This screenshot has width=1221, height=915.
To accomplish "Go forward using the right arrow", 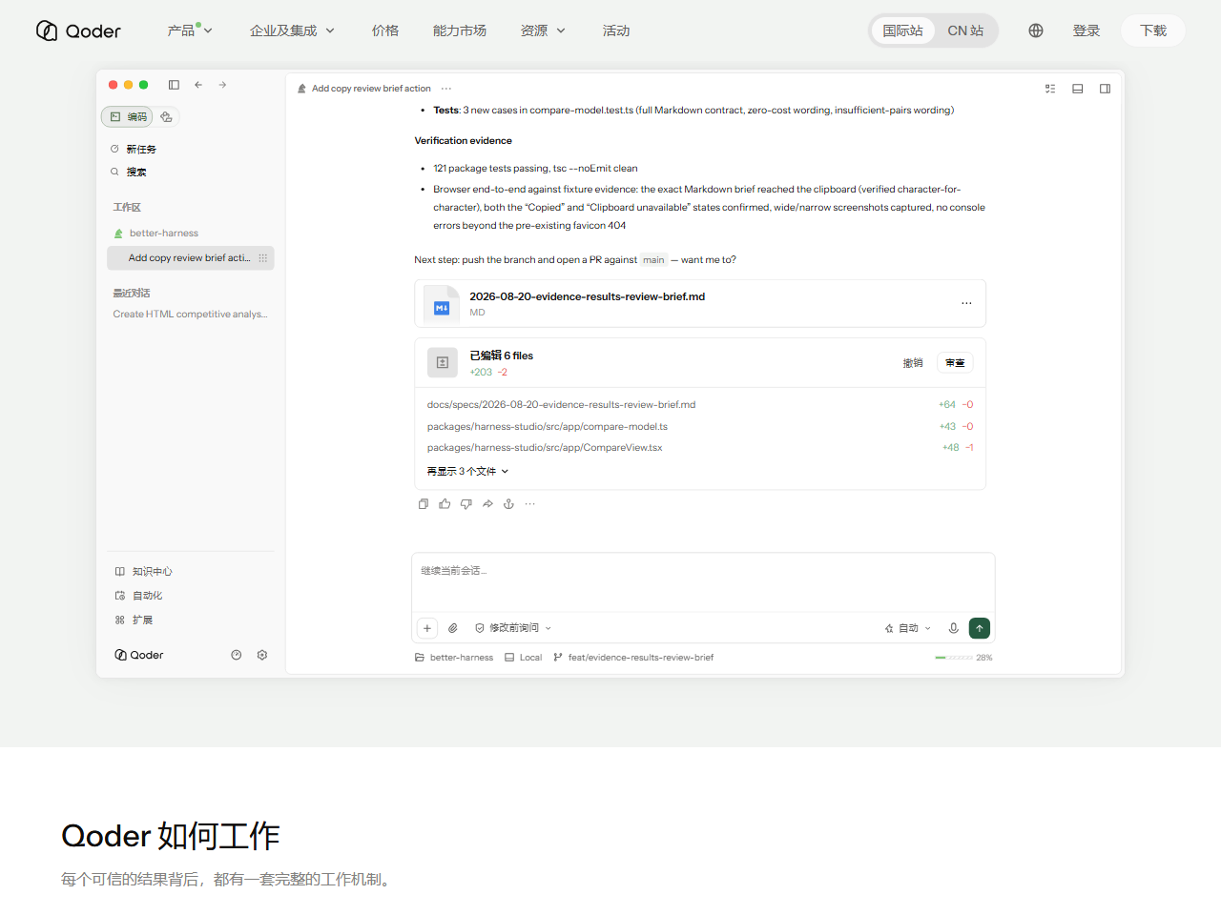I will (222, 85).
